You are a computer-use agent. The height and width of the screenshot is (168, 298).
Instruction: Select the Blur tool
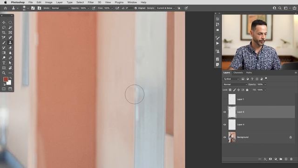(10, 53)
